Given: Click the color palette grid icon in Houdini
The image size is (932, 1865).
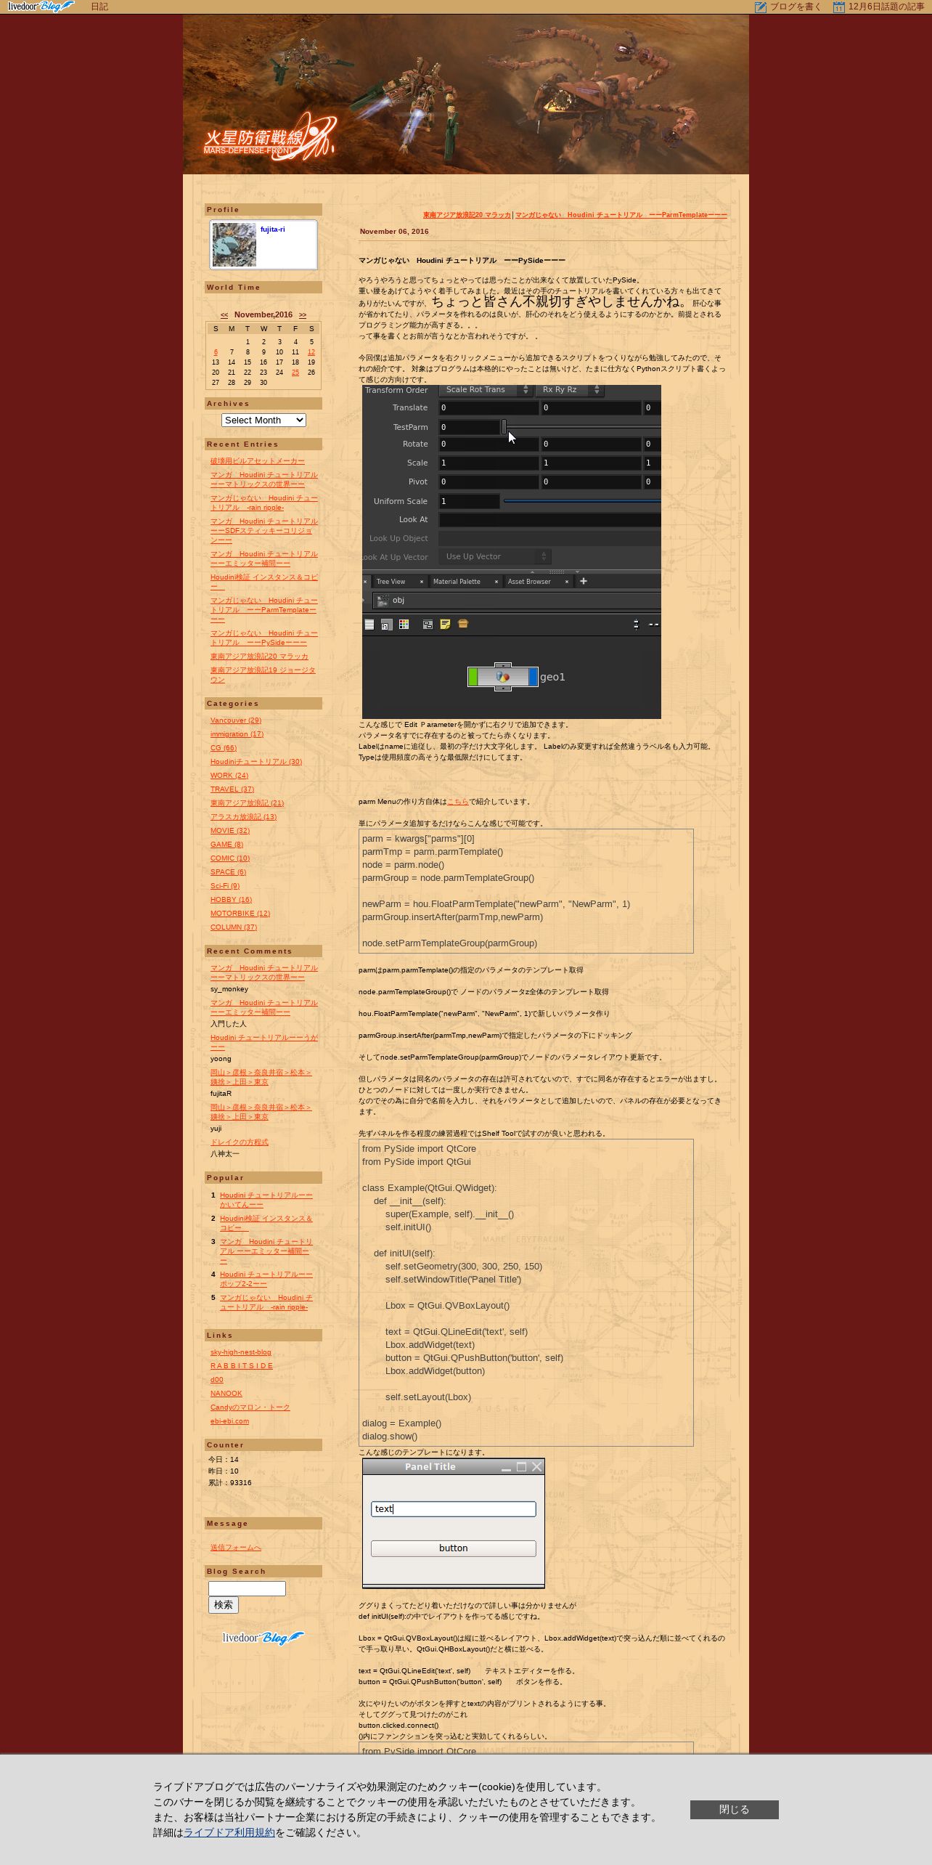Looking at the screenshot, I should point(404,625).
